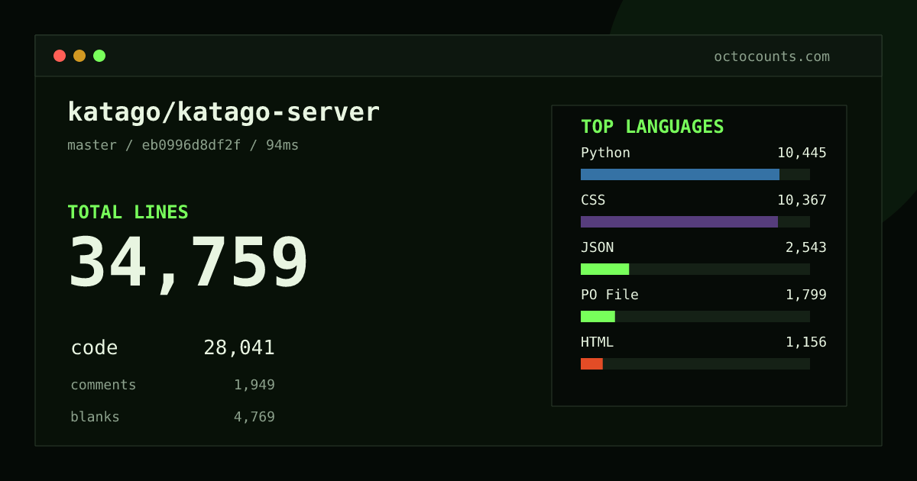The height and width of the screenshot is (481, 917).
Task: Click the orange HTML progress bar
Action: tap(591, 363)
